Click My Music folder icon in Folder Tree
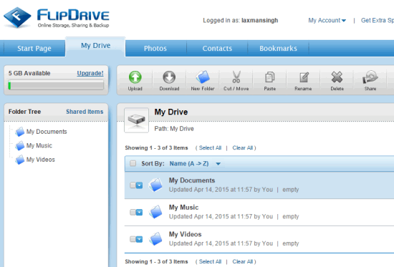The height and width of the screenshot is (267, 394). [19, 146]
